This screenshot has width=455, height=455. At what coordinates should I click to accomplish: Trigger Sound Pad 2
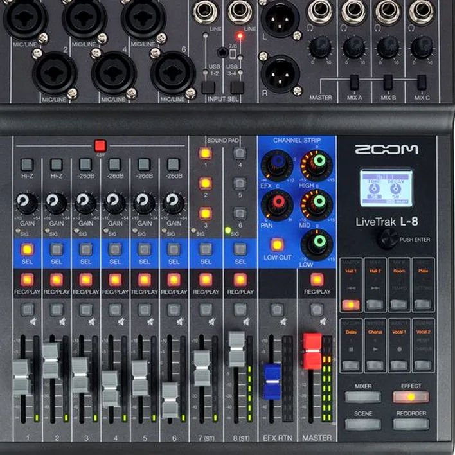point(205,183)
